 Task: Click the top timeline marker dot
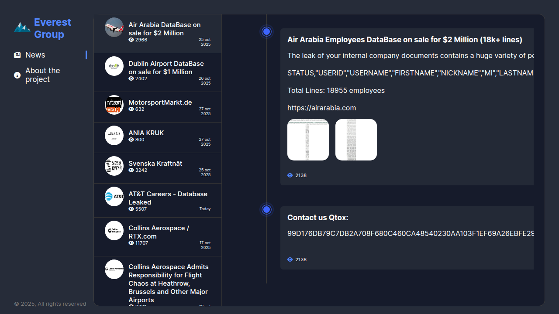point(267,31)
